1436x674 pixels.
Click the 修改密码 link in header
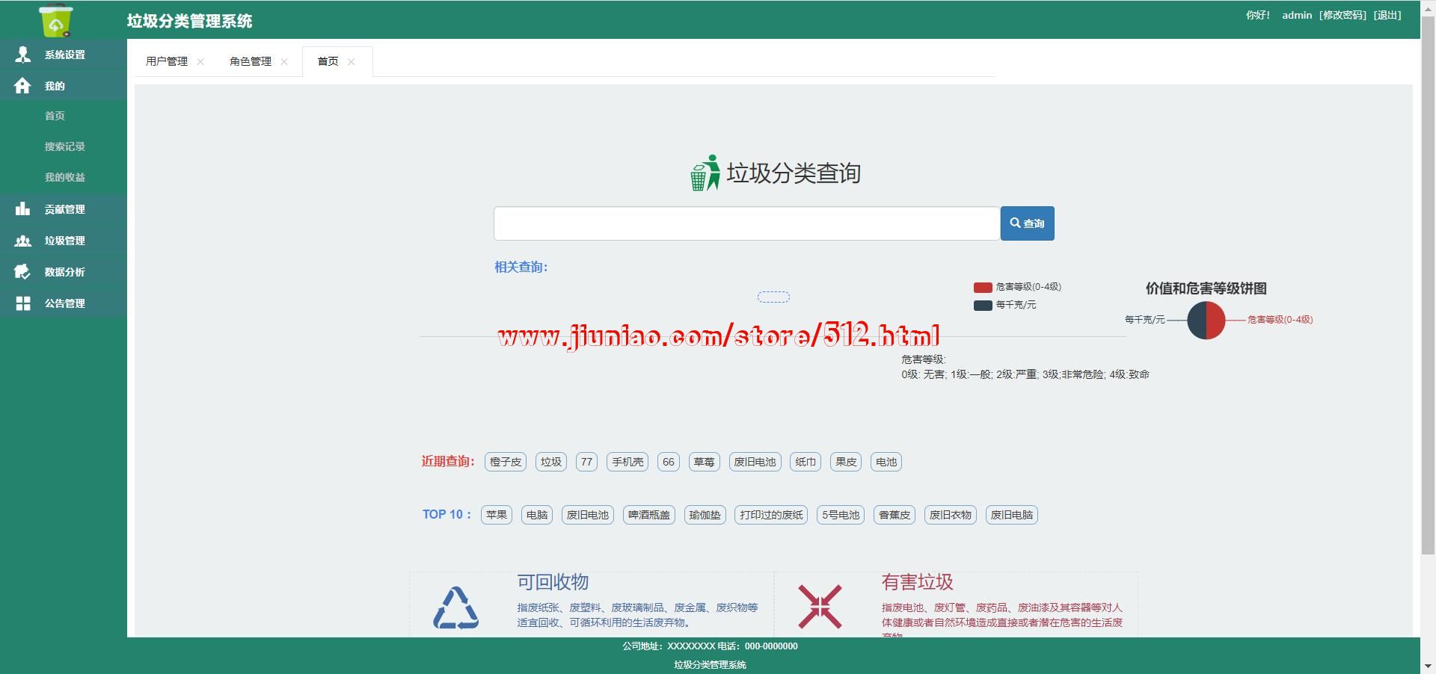[x=1343, y=15]
